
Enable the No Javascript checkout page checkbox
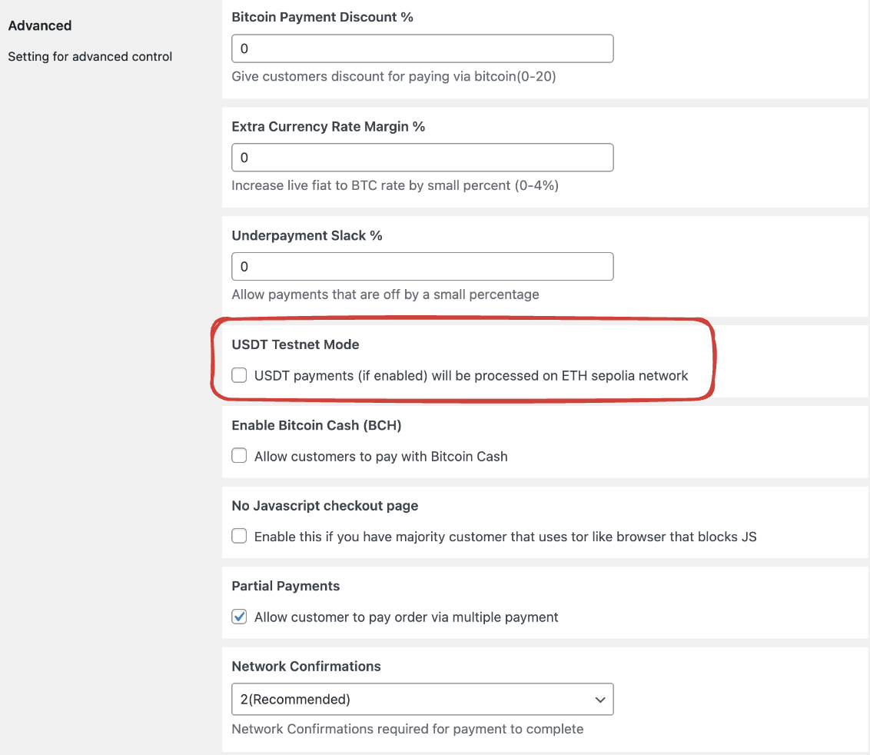click(x=240, y=537)
